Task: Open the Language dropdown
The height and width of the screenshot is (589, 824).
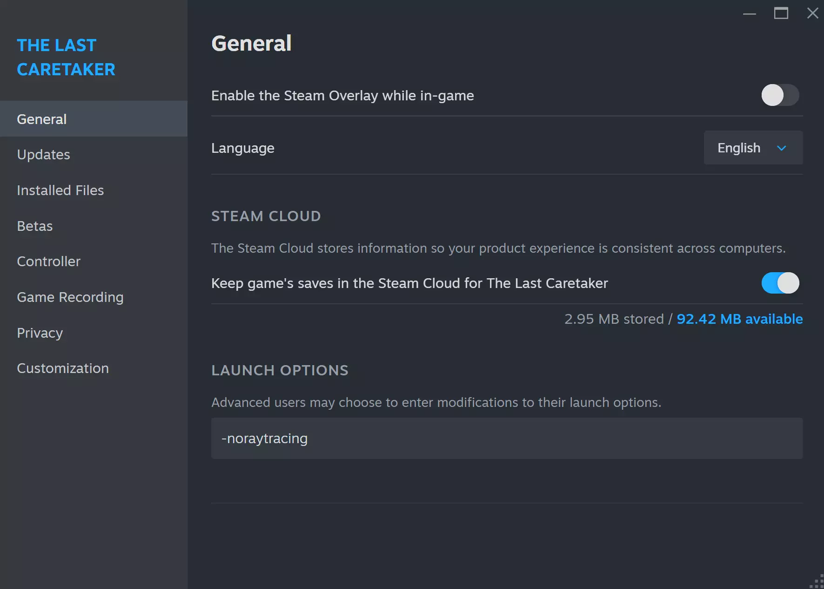Action: point(753,148)
